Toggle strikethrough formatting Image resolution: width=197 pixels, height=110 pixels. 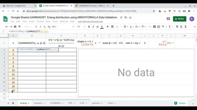pos(97,27)
